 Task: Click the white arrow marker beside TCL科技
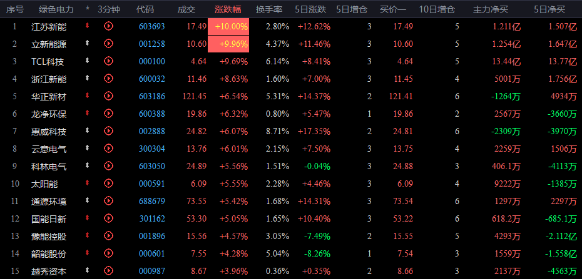click(88, 61)
